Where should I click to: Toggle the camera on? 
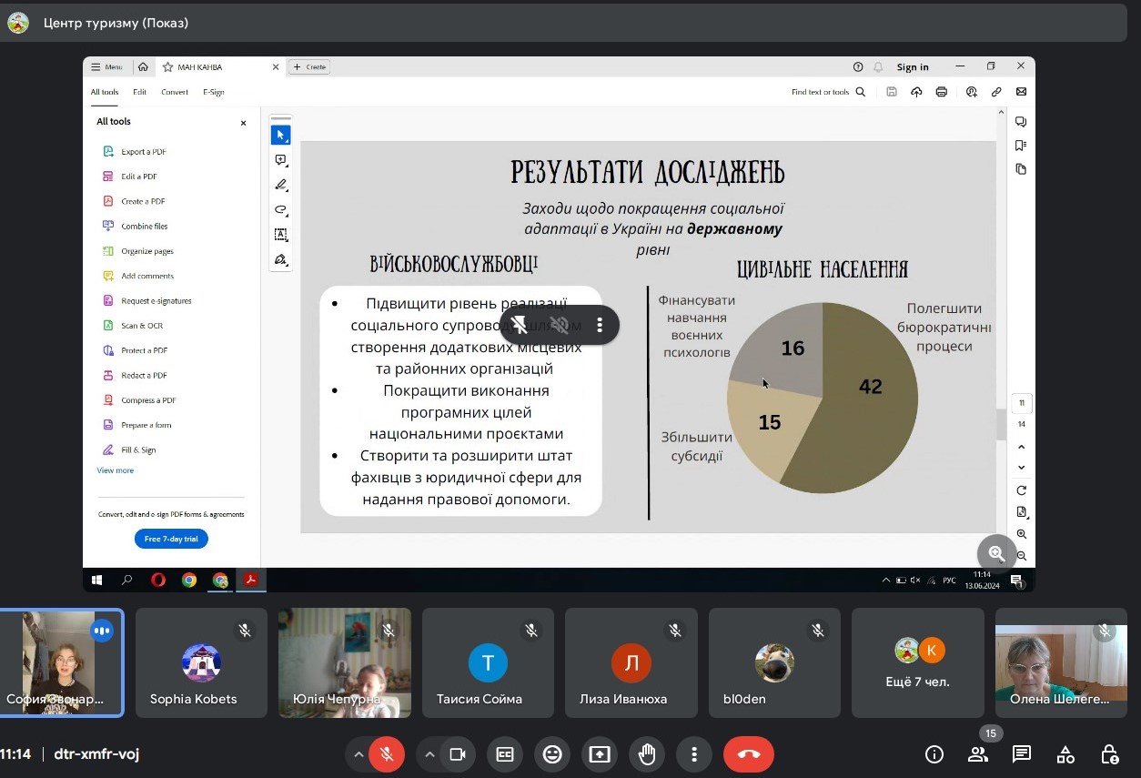[458, 754]
